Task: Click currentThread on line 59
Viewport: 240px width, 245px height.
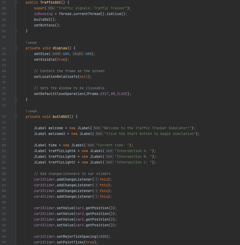Action: tap(87, 14)
